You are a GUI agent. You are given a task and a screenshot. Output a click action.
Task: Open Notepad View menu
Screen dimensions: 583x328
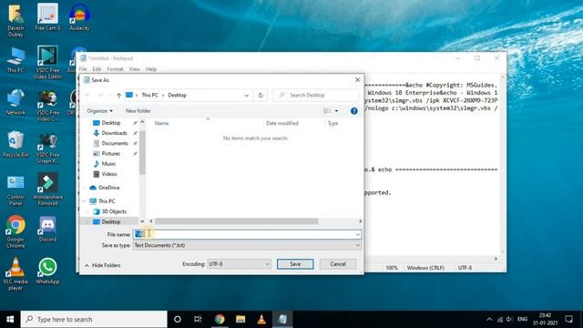135,69
